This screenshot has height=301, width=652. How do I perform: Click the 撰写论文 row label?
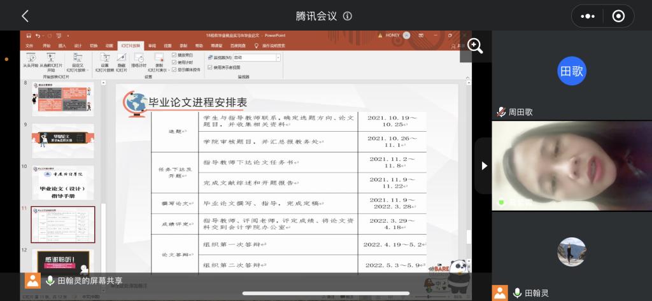(x=174, y=203)
